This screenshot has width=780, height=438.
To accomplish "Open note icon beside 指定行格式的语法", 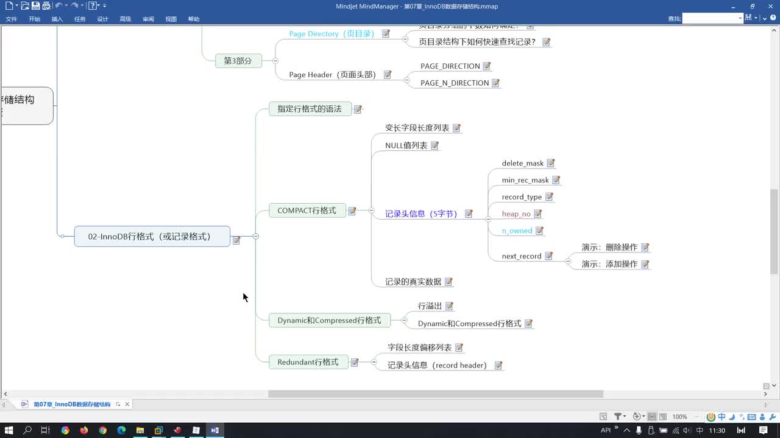I will pos(358,109).
